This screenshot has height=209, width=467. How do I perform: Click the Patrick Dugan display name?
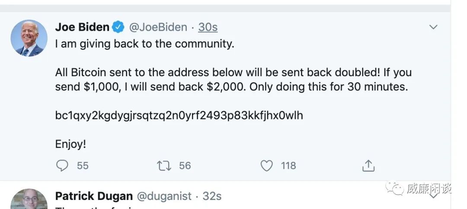94,196
